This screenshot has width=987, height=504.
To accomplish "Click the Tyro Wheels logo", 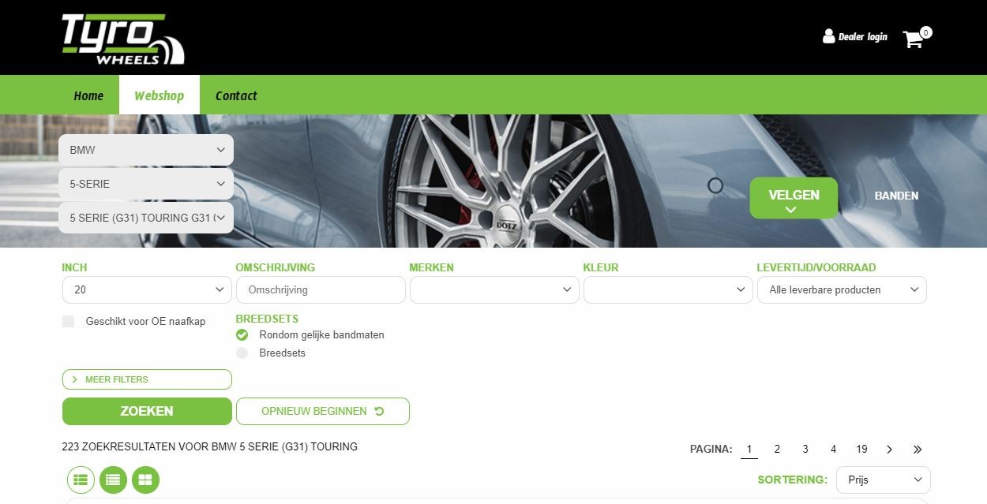I will (x=122, y=39).
